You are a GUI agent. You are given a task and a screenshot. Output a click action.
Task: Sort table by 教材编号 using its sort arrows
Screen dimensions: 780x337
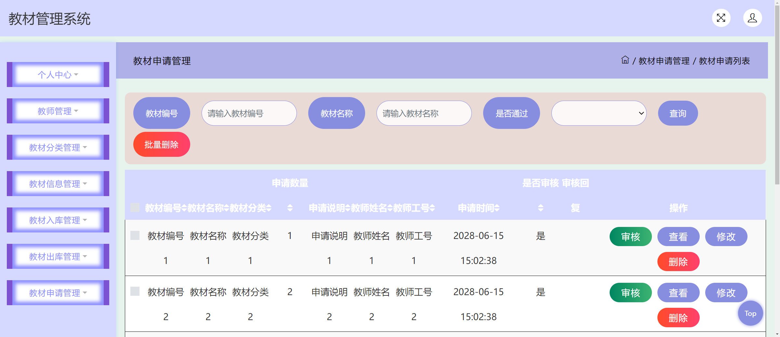(x=184, y=208)
